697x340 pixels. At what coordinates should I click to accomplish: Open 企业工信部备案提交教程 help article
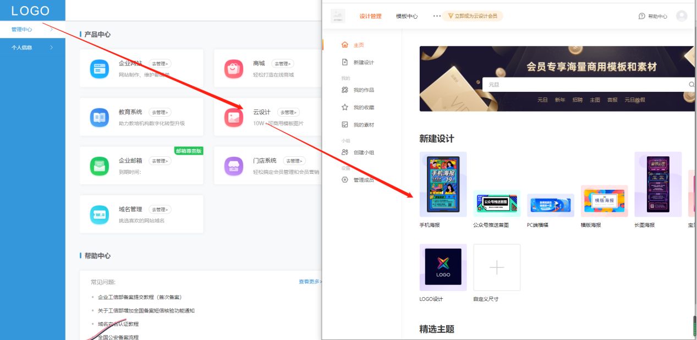(140, 297)
